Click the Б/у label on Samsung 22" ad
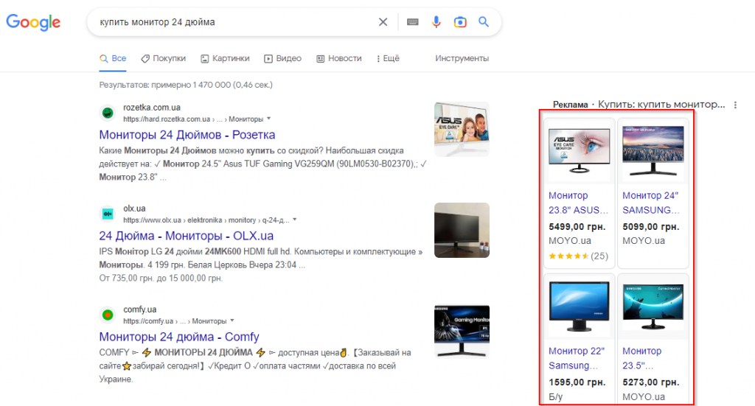The width and height of the screenshot is (755, 406). click(556, 397)
